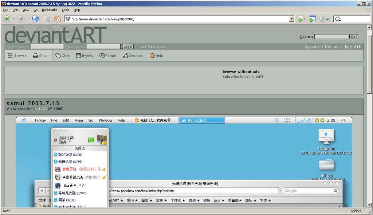Open the deviantART Forum

tap(108, 56)
